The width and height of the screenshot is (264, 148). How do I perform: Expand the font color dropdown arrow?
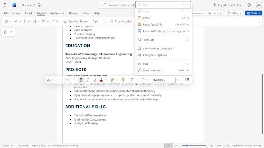pos(106,80)
